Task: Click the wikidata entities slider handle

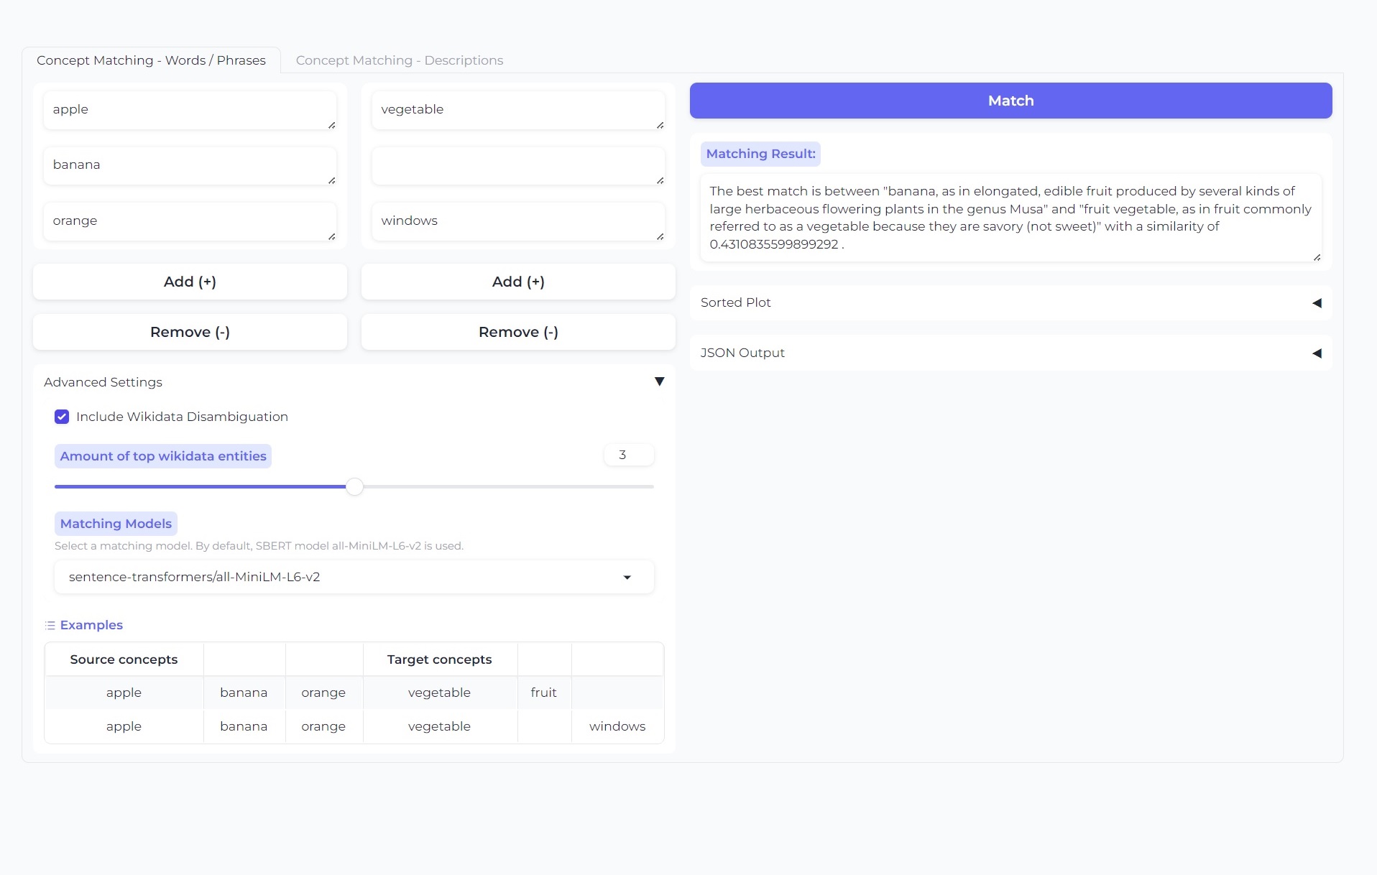Action: pos(354,487)
